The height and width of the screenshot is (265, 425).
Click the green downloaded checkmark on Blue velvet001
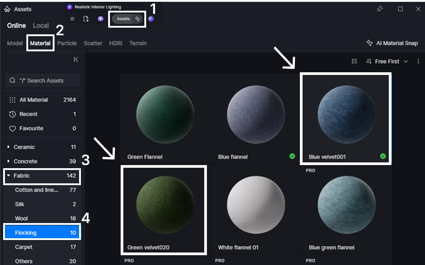383,156
